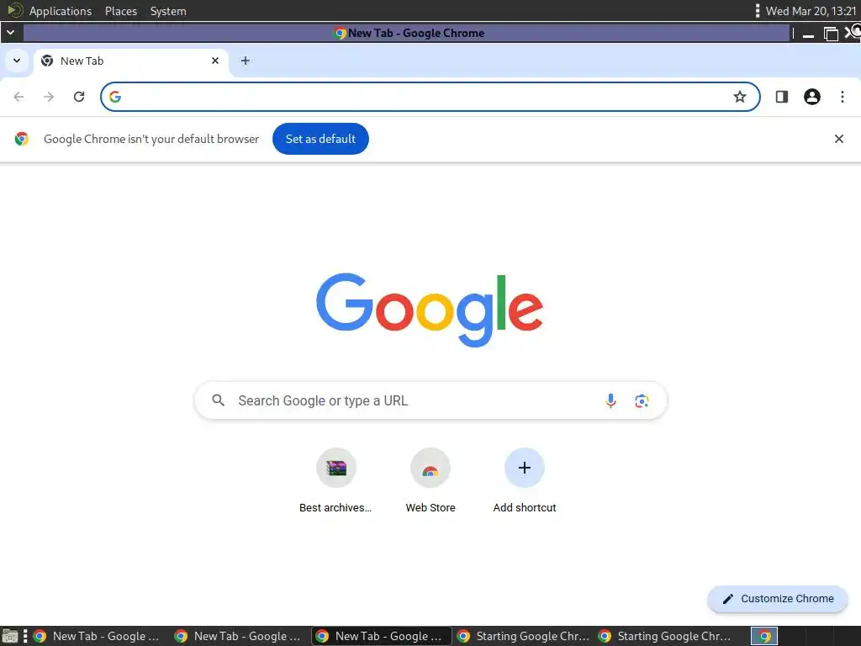Open the Places menu
This screenshot has height=646, width=861.
pos(121,11)
